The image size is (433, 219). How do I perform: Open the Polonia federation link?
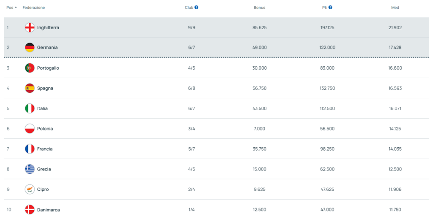click(x=45, y=129)
